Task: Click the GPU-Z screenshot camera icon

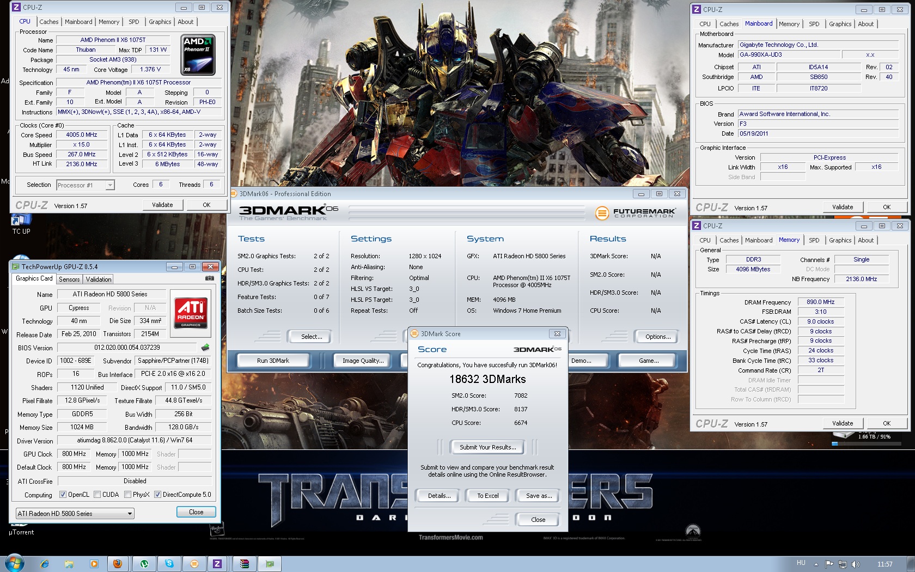Action: (x=209, y=278)
